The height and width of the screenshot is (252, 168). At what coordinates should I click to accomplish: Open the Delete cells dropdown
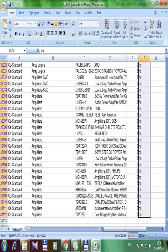[136, 29]
